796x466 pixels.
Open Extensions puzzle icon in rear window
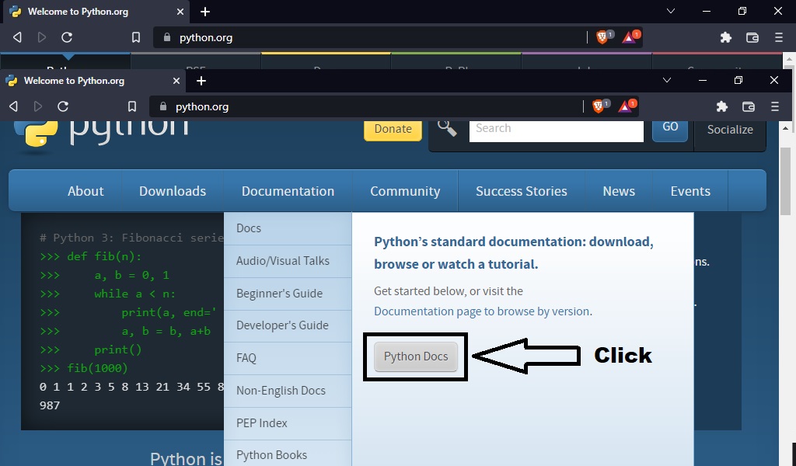[x=726, y=37]
